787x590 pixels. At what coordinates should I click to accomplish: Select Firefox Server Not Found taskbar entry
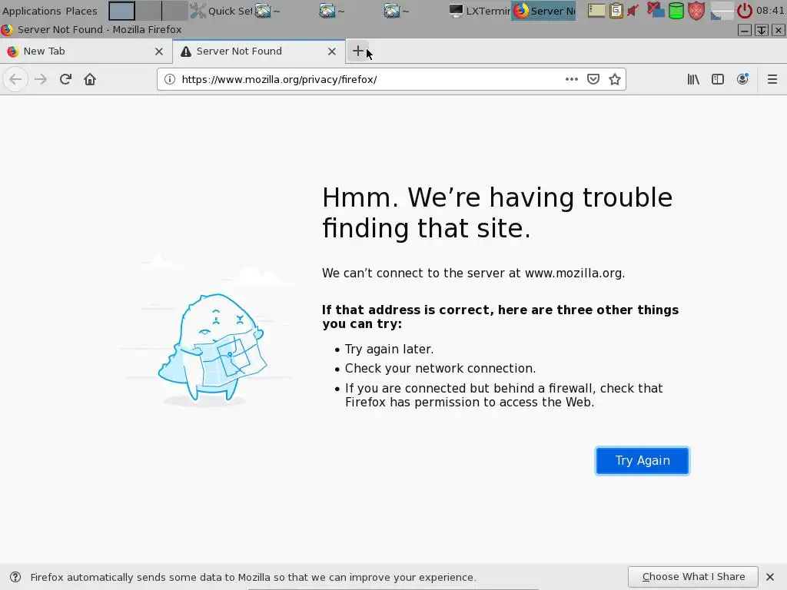(543, 11)
